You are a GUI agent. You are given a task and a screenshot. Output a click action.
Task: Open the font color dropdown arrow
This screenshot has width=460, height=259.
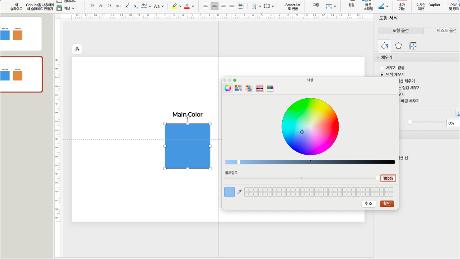click(x=193, y=7)
